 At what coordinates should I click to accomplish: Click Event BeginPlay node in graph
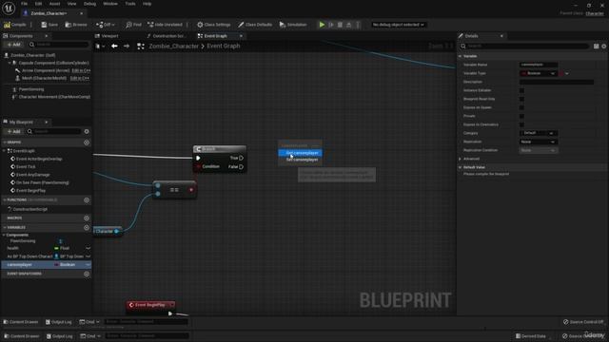point(150,305)
